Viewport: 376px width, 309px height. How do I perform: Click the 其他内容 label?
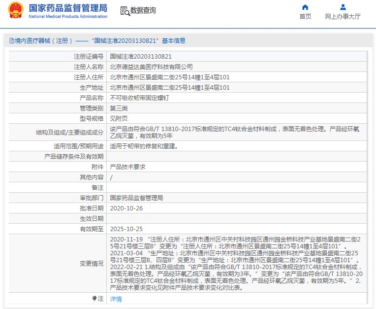(92, 177)
